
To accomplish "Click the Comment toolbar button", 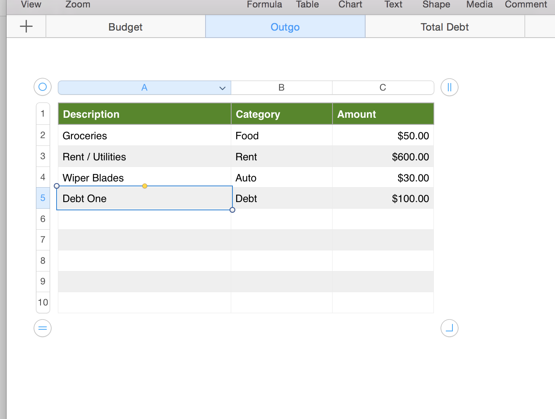I will (x=526, y=5).
